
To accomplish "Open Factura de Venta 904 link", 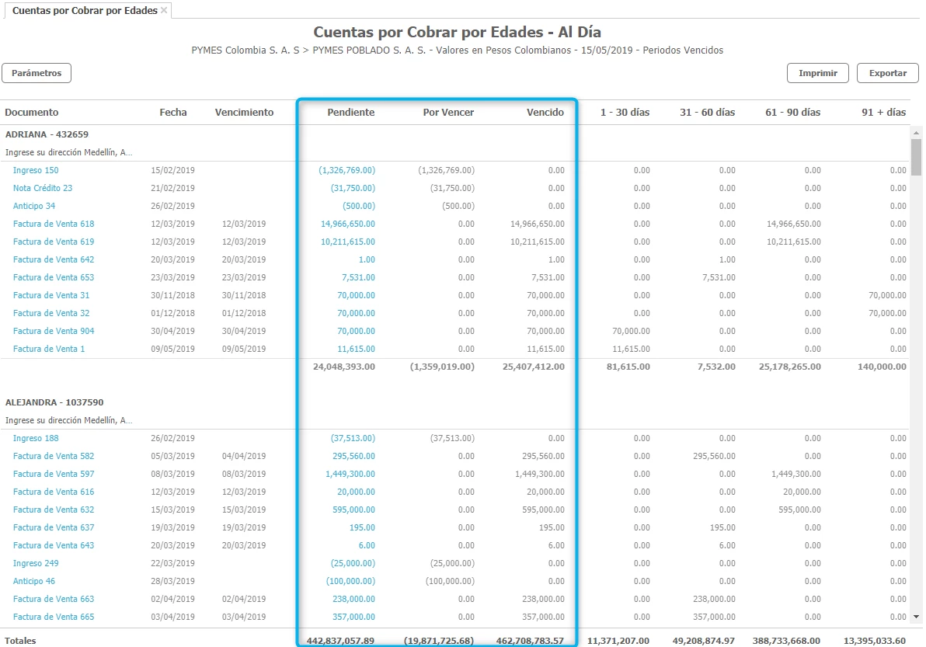I will point(54,331).
